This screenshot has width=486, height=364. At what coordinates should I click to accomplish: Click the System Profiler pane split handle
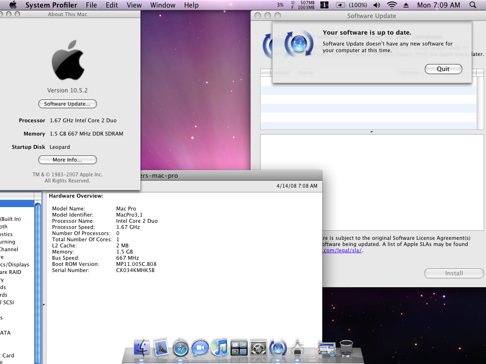[44, 305]
